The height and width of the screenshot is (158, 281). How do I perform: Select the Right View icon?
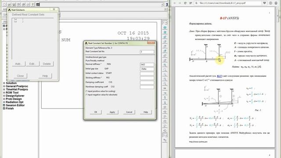(165, 41)
